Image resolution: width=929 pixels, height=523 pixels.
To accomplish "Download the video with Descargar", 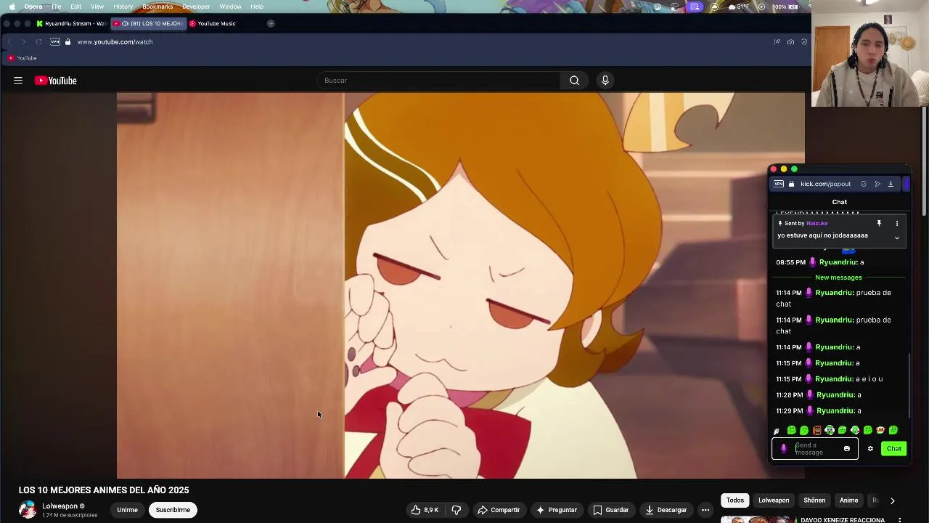I will pos(666,510).
